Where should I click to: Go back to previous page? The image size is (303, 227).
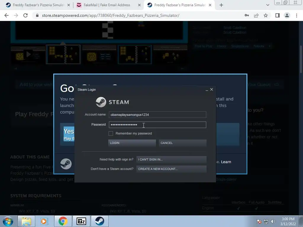[x=7, y=15]
